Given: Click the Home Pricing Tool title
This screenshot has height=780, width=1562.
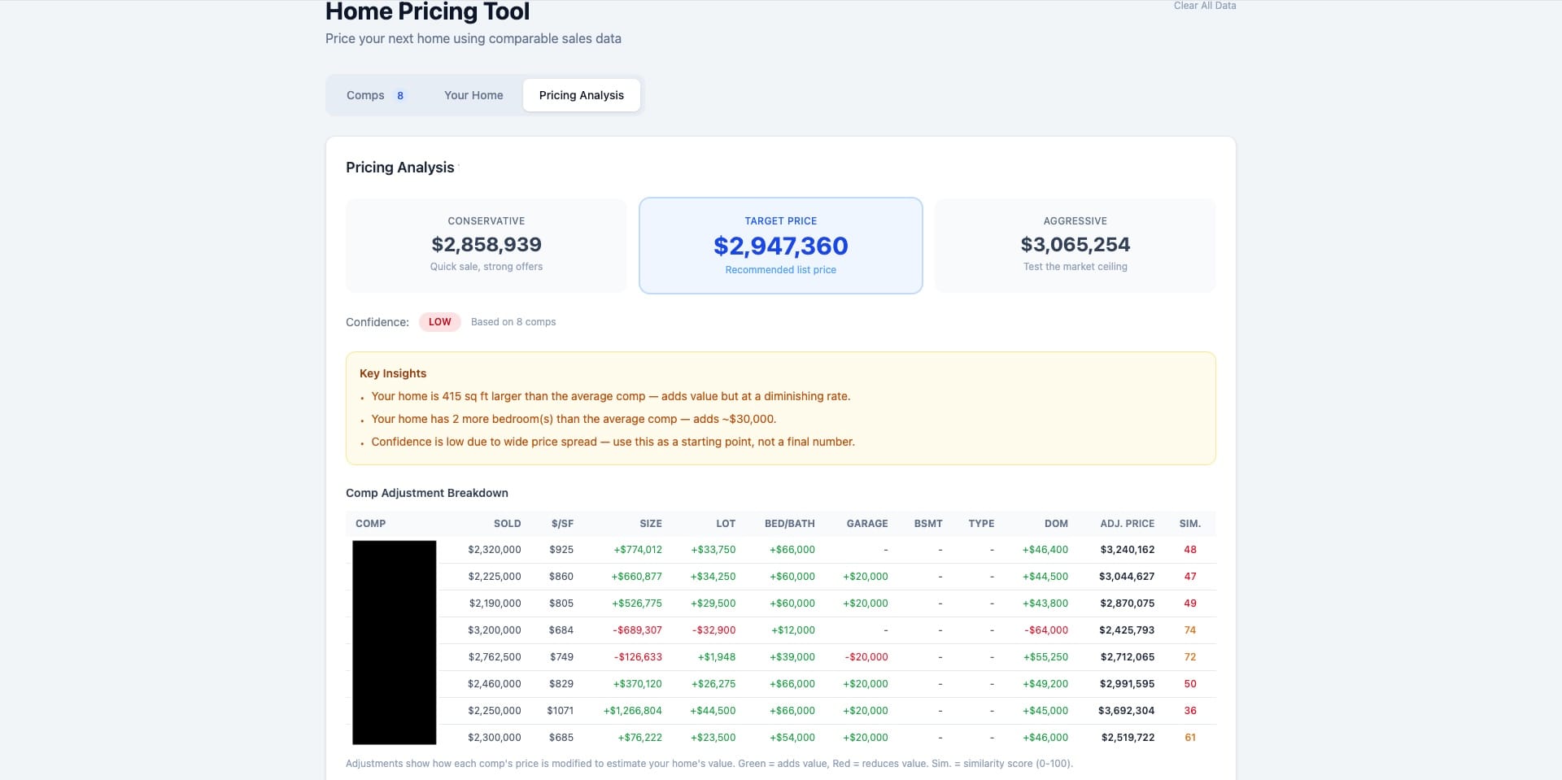Looking at the screenshot, I should [x=426, y=11].
